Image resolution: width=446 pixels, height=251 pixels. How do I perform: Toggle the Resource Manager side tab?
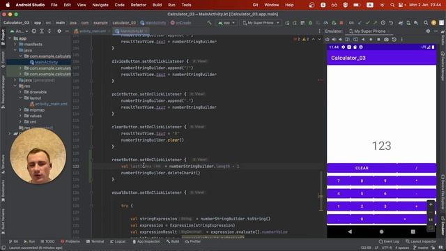3,91
